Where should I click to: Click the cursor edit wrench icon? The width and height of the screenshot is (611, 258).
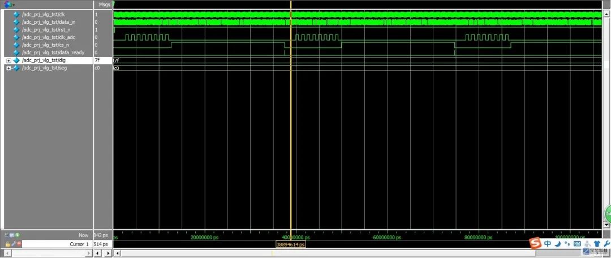click(13, 244)
